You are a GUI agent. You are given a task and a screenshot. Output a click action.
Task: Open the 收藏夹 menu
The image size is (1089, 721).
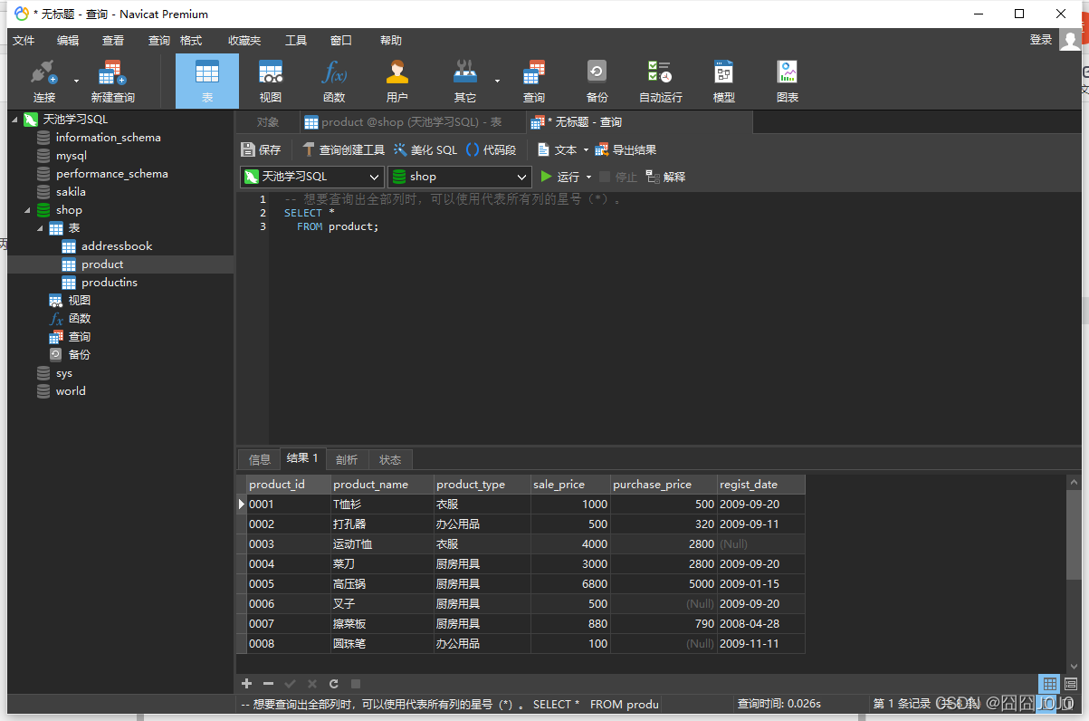coord(244,41)
